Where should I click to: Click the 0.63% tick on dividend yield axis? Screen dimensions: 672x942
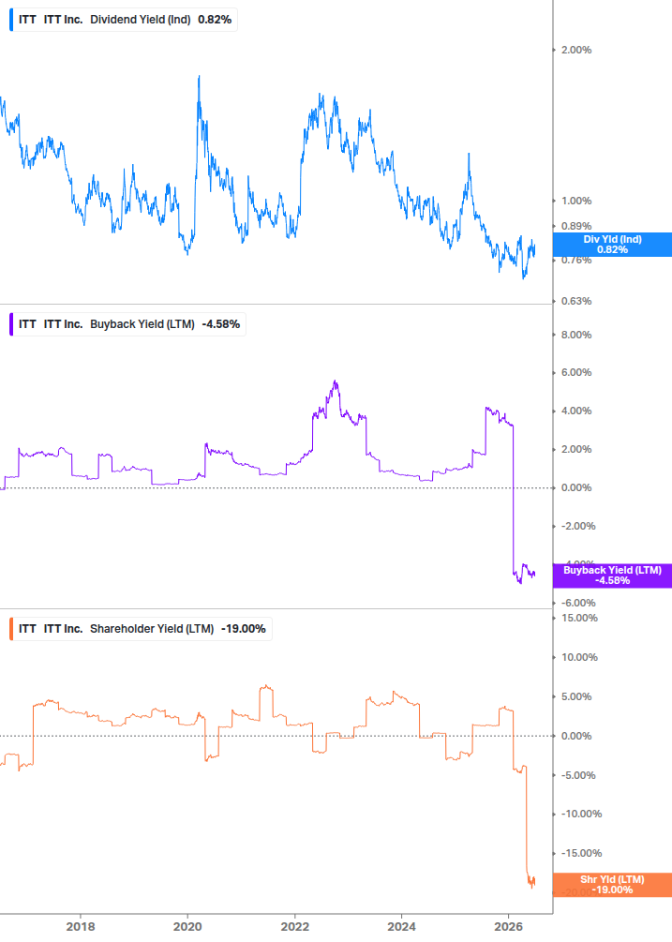pyautogui.click(x=576, y=301)
